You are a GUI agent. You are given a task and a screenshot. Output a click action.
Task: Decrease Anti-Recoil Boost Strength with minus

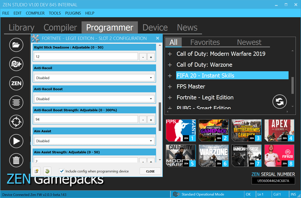[143, 120]
